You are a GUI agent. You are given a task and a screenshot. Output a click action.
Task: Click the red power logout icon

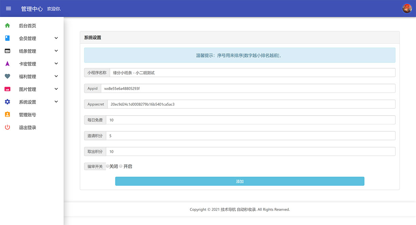pos(7,127)
